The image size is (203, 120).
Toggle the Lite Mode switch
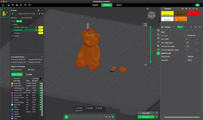click(x=41, y=79)
